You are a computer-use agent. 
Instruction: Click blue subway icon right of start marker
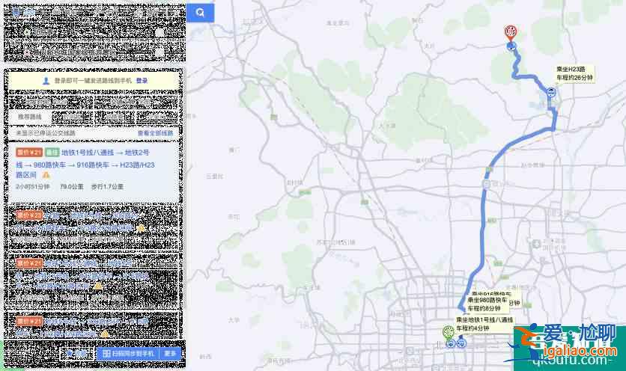click(461, 343)
